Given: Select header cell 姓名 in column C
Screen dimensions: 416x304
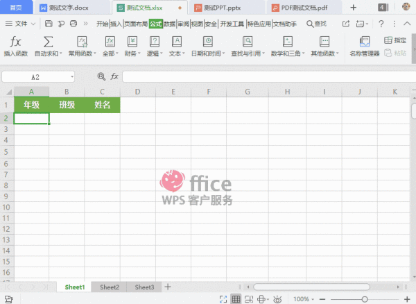Looking at the screenshot, I should [x=102, y=105].
